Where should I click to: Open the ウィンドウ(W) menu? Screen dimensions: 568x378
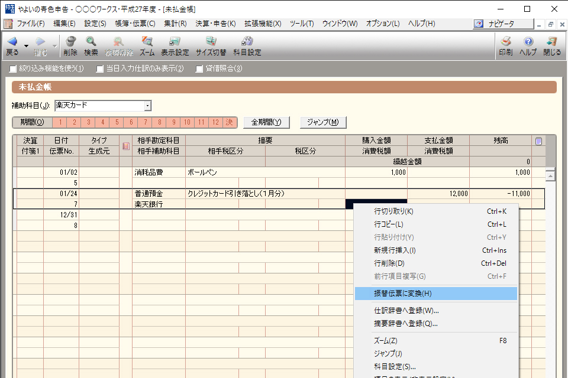[x=340, y=24]
